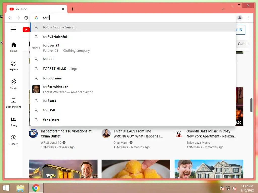Click the YouTube page vertical scrollbar
The image size is (258, 193).
click(x=251, y=105)
